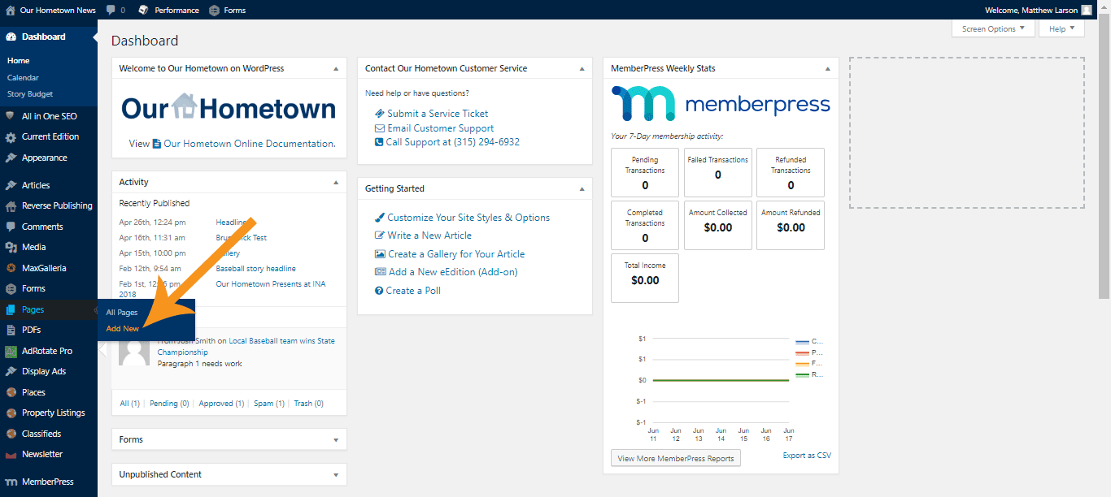
Task: Click the Current Edition gear icon
Action: click(x=11, y=137)
